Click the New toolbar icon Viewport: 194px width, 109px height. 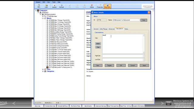39,6
